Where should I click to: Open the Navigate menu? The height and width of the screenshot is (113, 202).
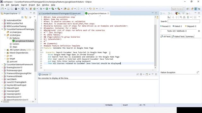click(15, 5)
